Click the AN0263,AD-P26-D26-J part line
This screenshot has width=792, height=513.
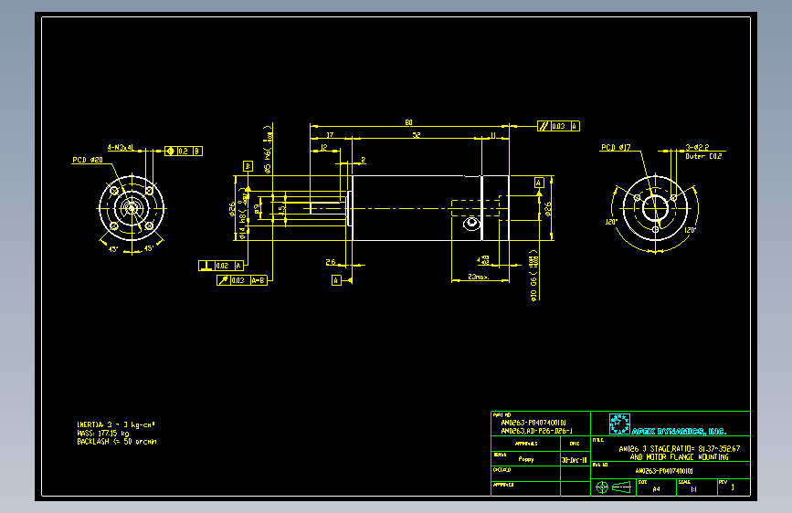[x=536, y=431]
